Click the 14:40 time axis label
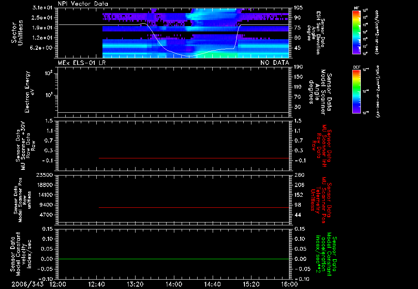This screenshot has width=418, height=289. [212, 284]
